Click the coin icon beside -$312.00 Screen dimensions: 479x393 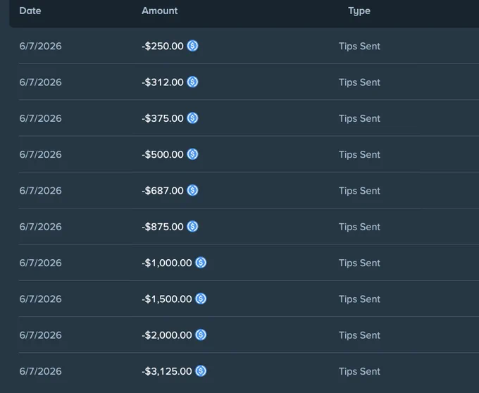pyautogui.click(x=192, y=82)
